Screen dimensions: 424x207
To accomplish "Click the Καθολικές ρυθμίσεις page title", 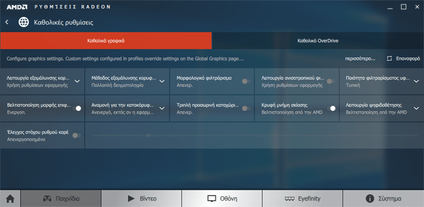I will (x=63, y=23).
